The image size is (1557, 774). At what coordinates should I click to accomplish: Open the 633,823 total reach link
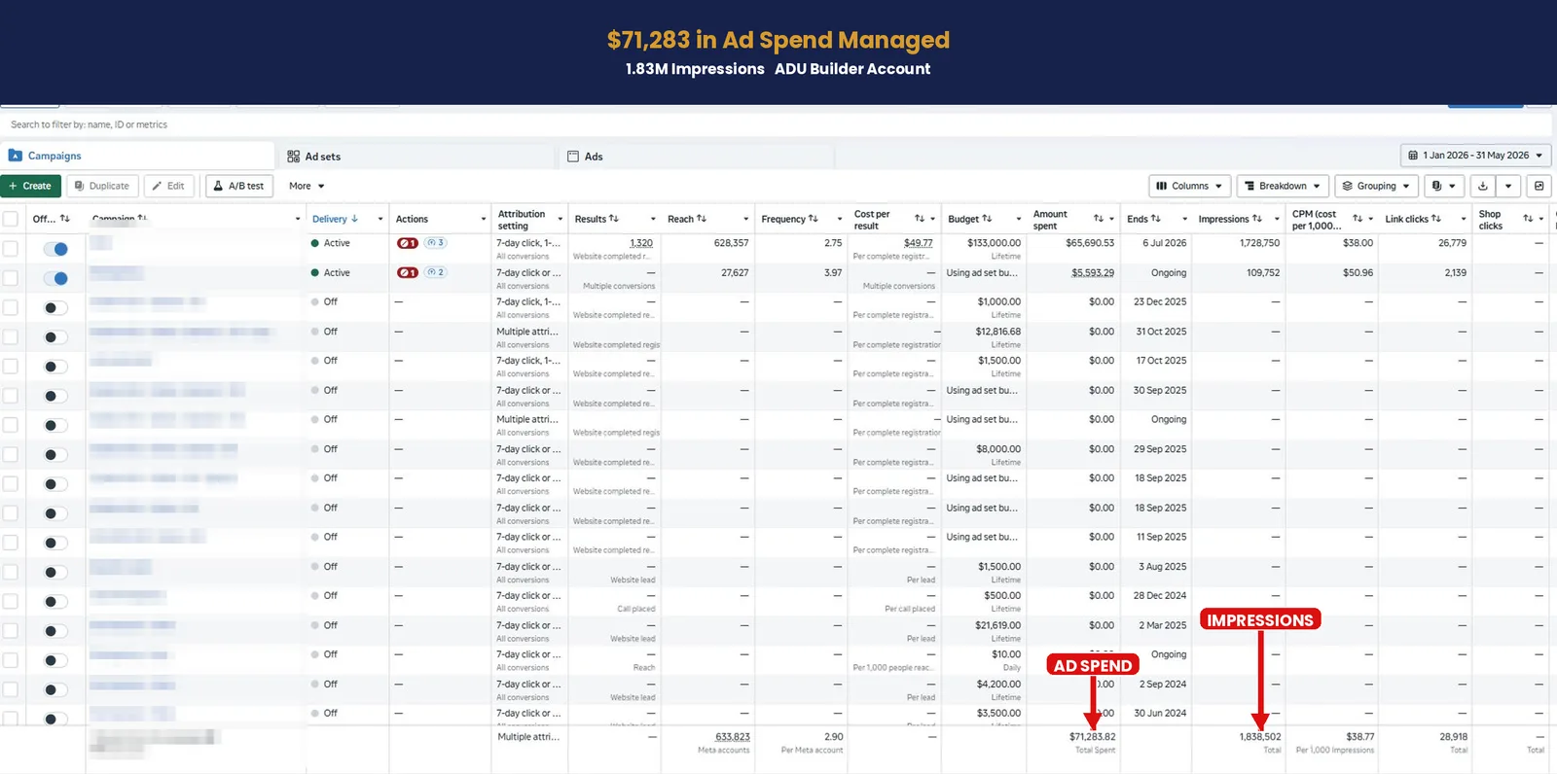point(733,737)
